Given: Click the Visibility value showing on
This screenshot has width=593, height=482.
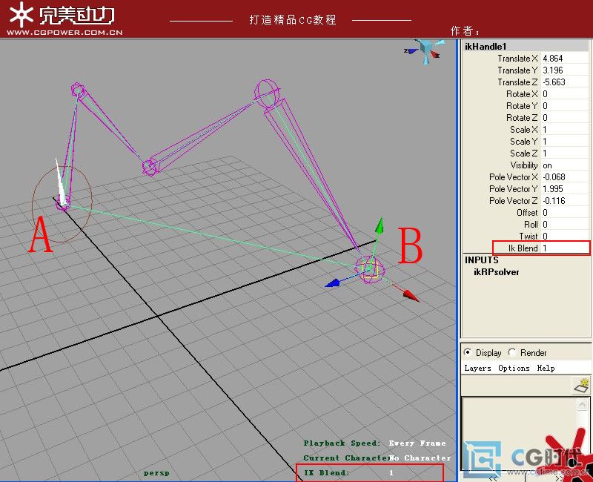Looking at the screenshot, I should [x=565, y=165].
